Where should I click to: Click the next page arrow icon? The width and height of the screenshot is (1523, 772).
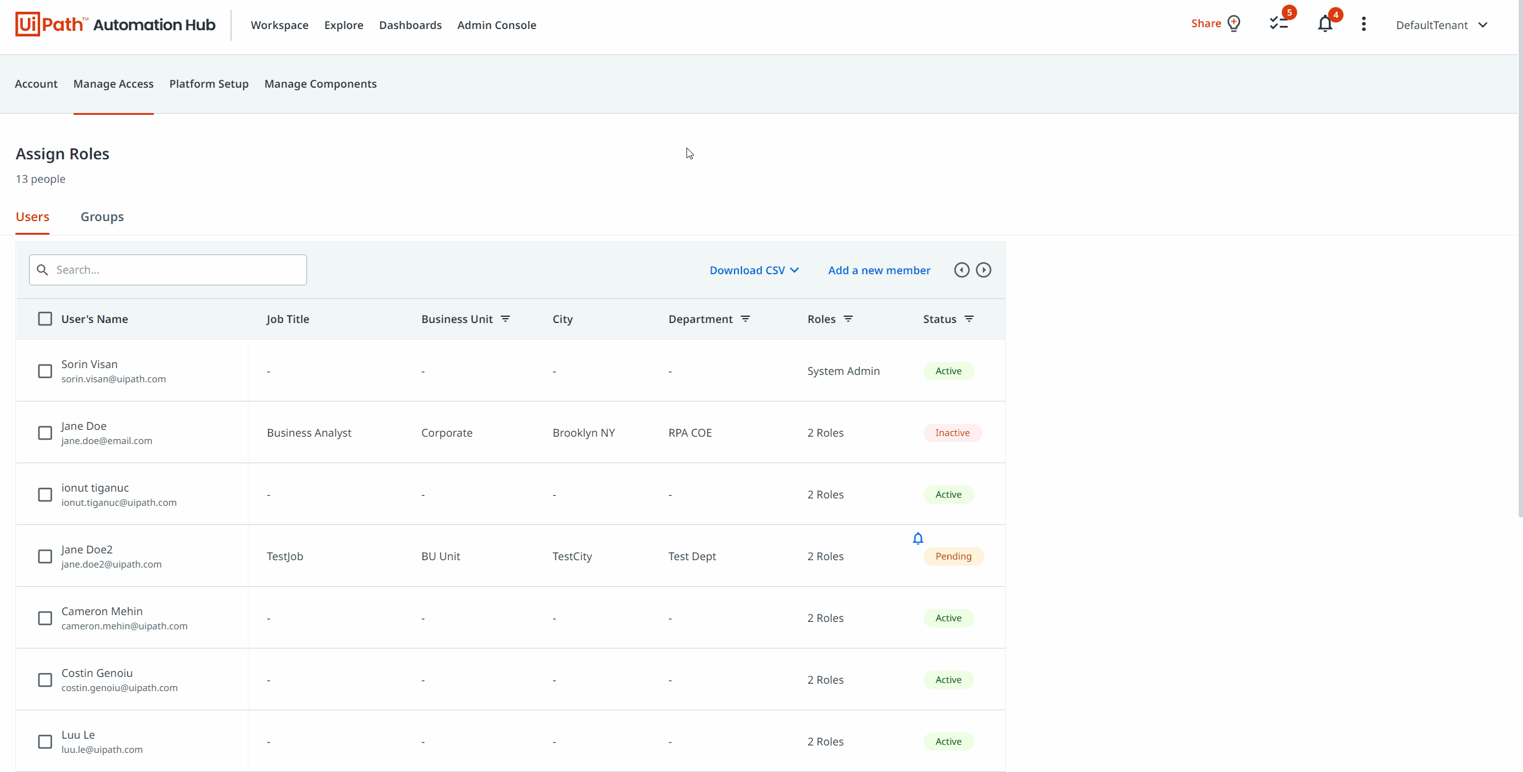[x=984, y=270]
